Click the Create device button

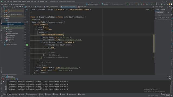[160, 12]
